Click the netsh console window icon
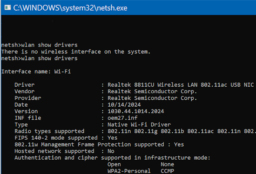 coord(7,7)
